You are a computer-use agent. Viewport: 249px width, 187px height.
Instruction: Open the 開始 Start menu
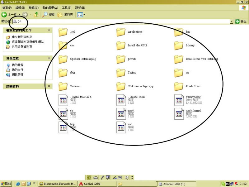[6, 184]
